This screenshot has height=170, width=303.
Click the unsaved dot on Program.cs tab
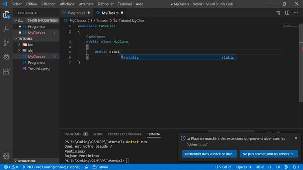89,13
